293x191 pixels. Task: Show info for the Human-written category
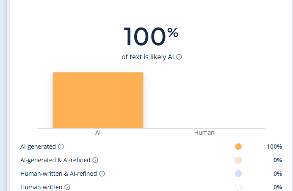point(67,187)
